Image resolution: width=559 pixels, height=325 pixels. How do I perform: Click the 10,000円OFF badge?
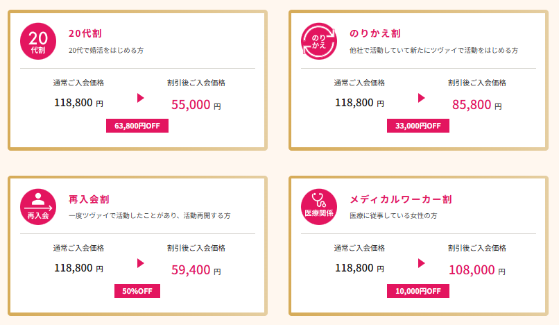(x=418, y=291)
